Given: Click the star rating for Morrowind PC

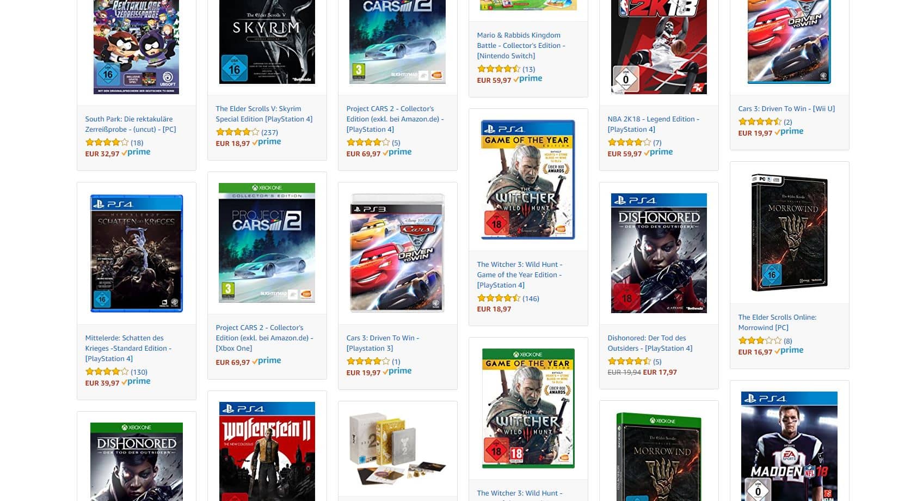Looking at the screenshot, I should click(760, 341).
